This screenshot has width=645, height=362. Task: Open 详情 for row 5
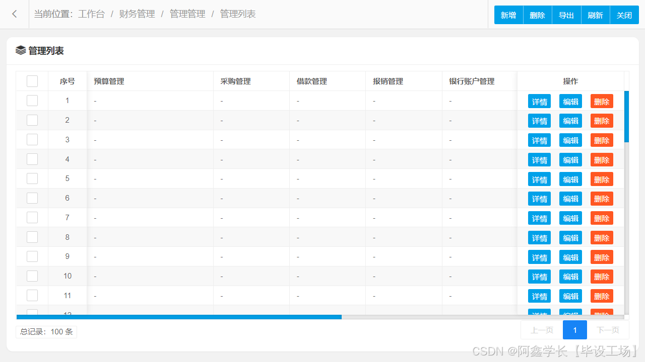coord(539,179)
